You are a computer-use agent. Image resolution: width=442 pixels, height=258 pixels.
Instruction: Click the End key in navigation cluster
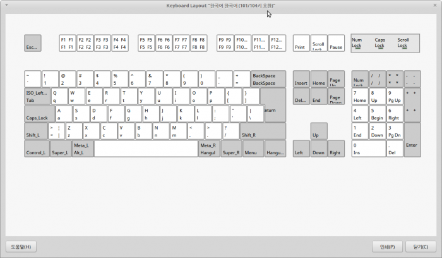tap(318, 96)
